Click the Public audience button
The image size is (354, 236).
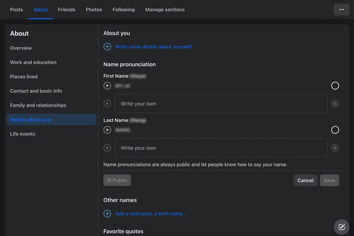[117, 180]
